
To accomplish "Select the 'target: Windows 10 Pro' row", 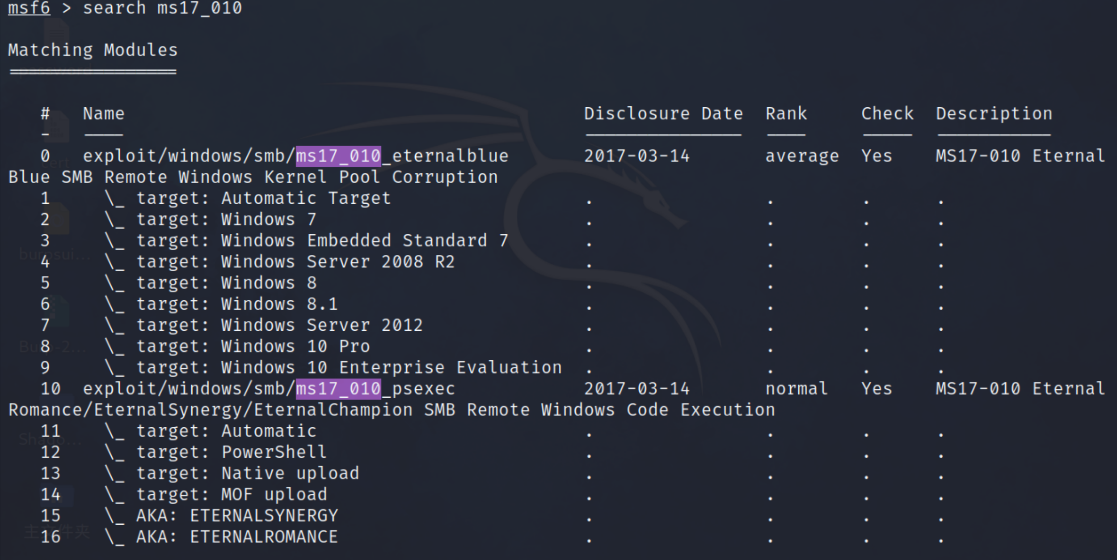I will 253,346.
